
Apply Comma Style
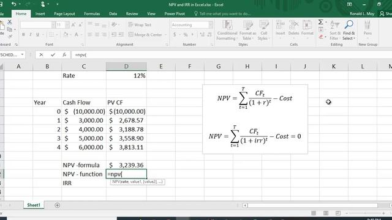tap(192, 35)
